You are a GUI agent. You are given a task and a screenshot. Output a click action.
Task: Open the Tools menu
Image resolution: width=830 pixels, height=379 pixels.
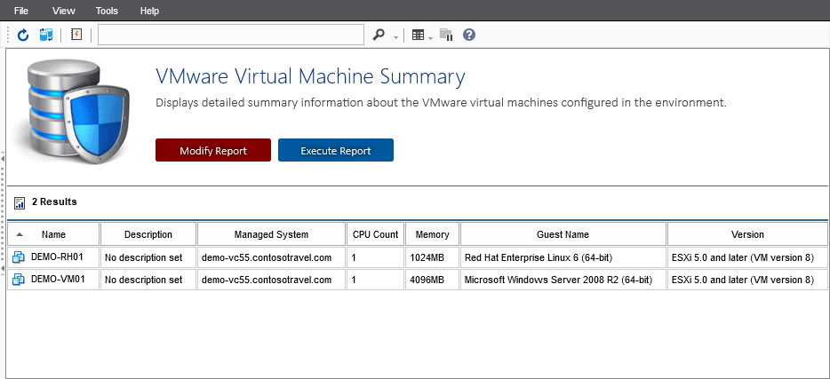[107, 11]
